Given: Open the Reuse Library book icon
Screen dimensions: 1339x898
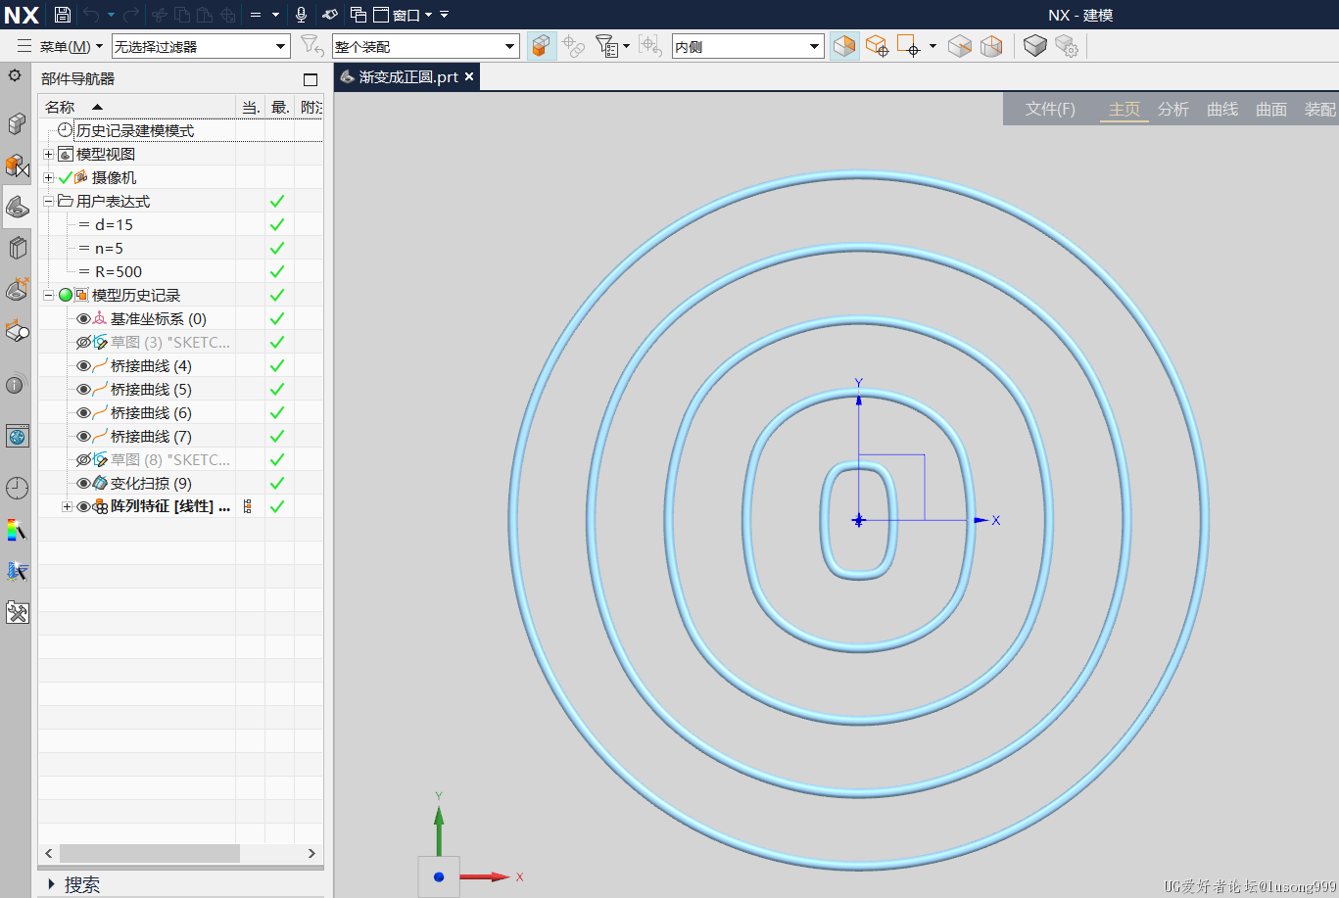Looking at the screenshot, I should pyautogui.click(x=17, y=248).
